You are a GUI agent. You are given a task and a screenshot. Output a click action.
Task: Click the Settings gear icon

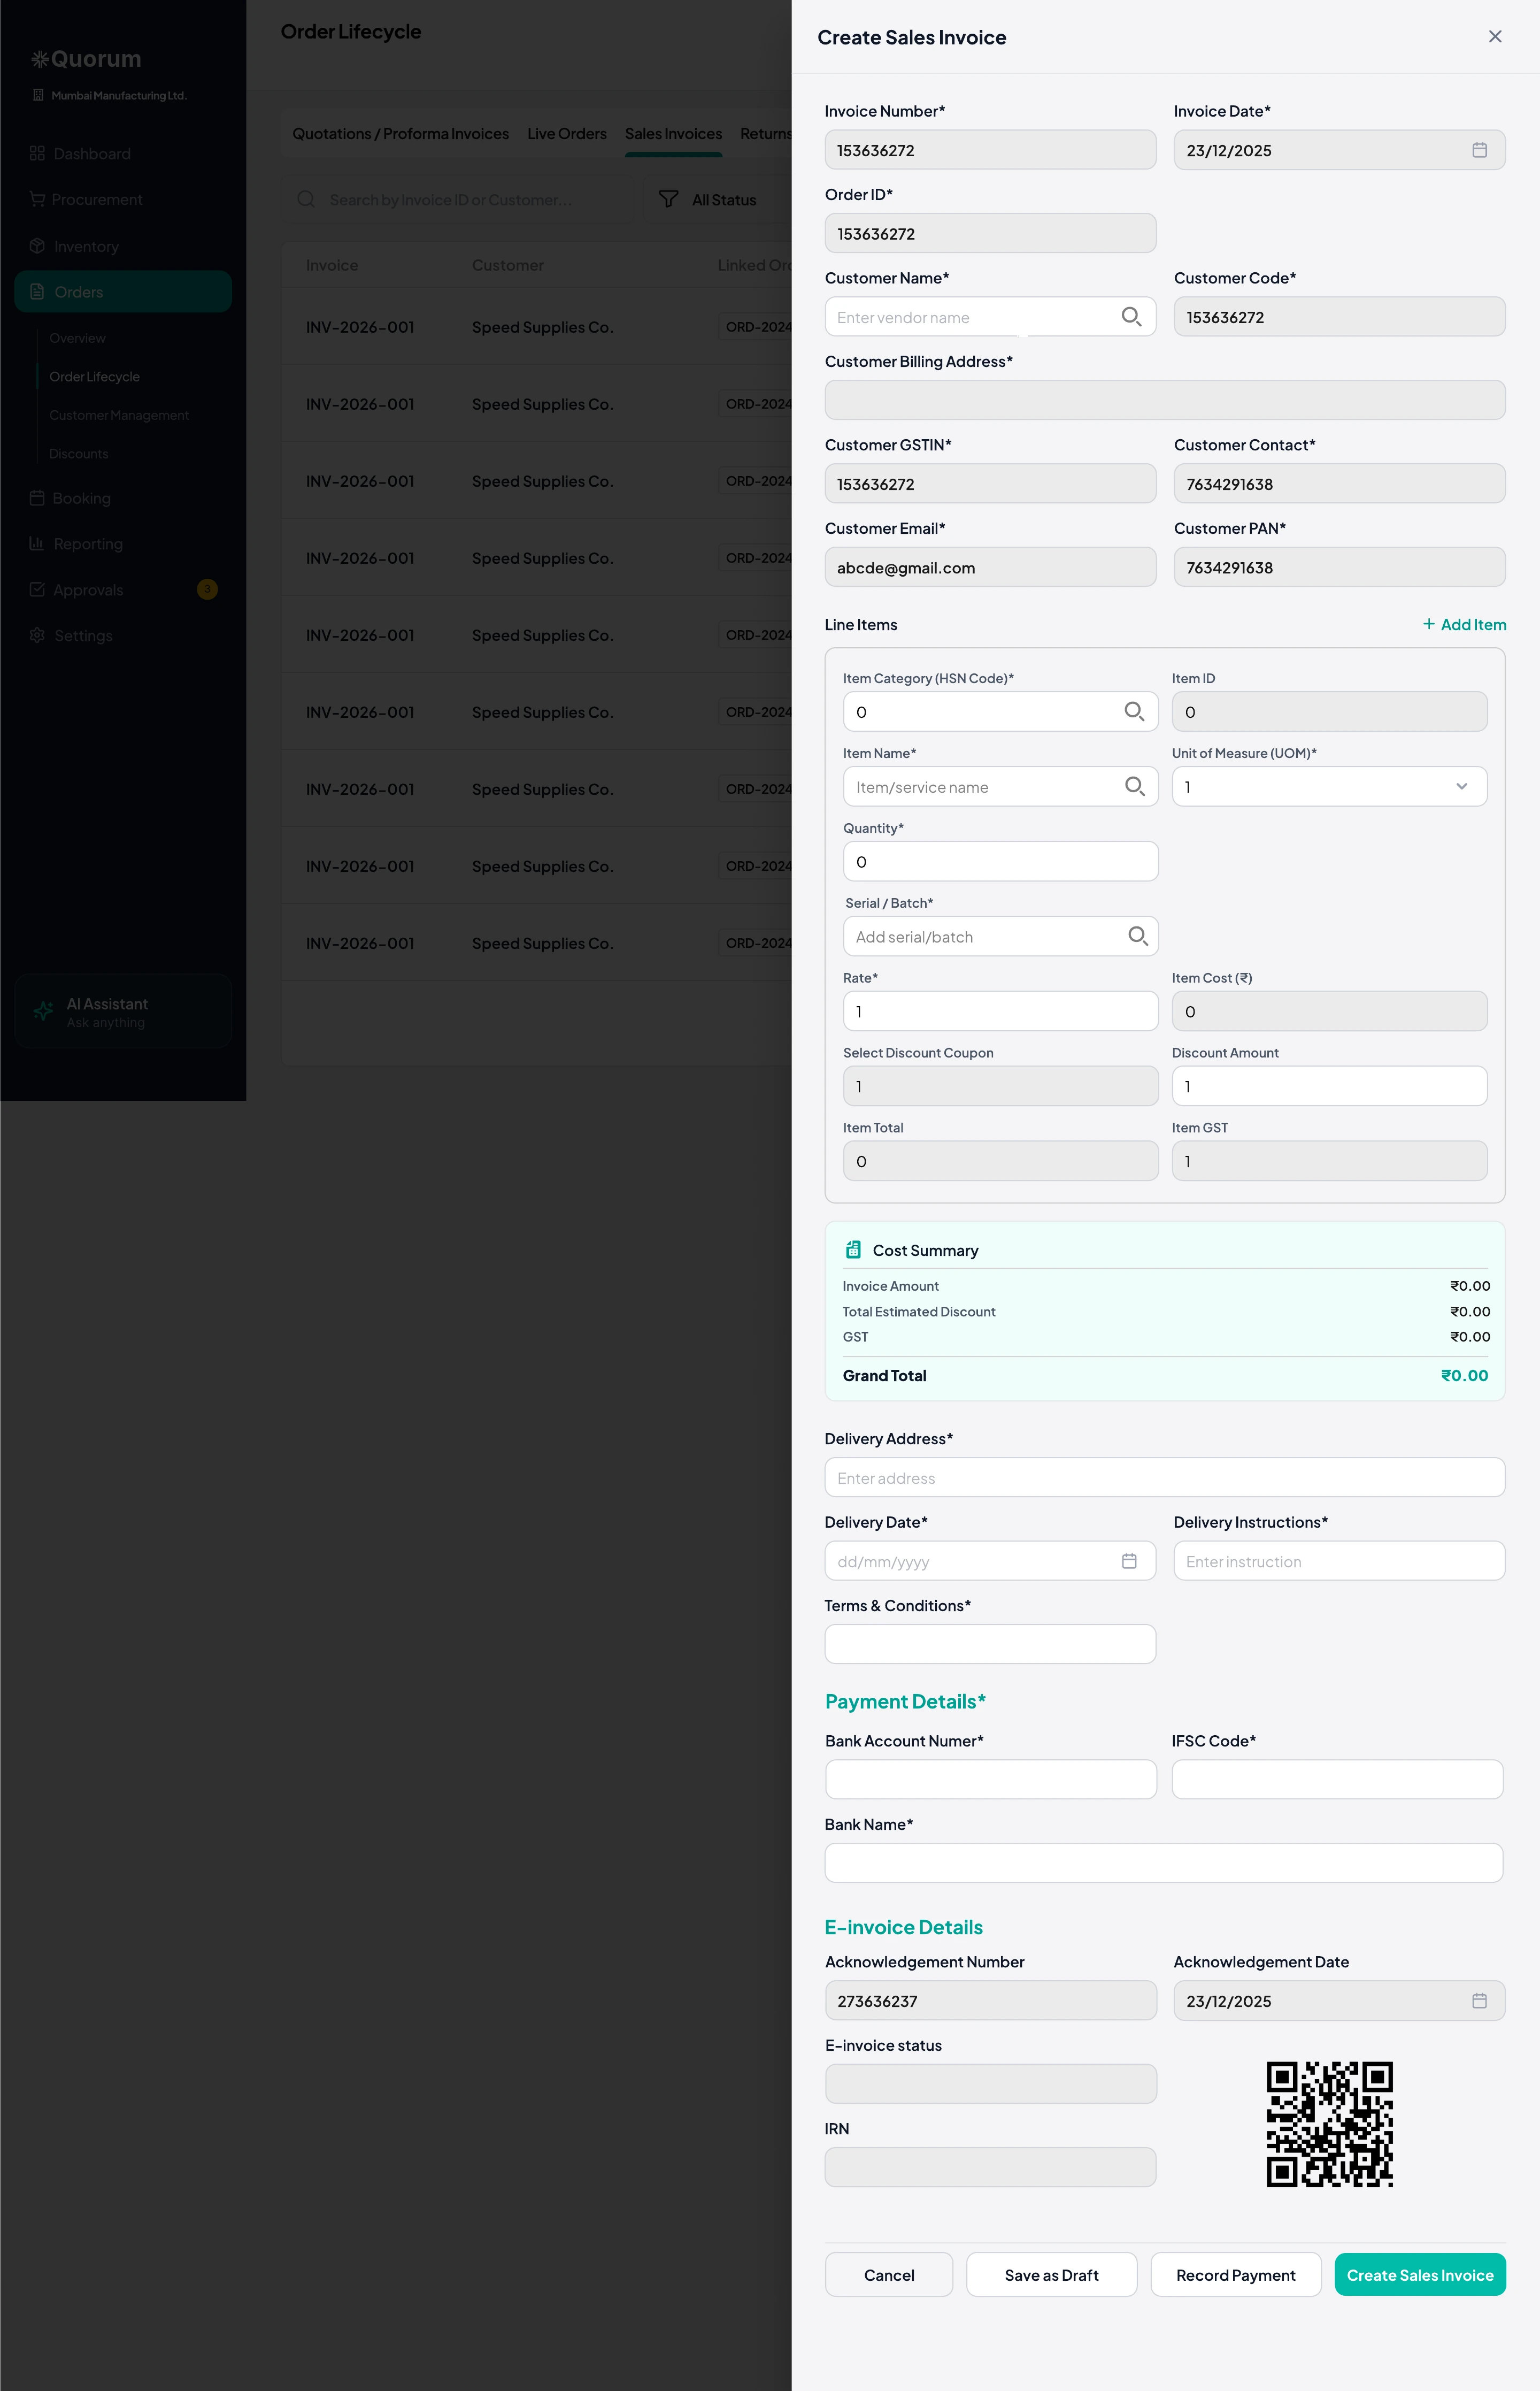coord(37,635)
